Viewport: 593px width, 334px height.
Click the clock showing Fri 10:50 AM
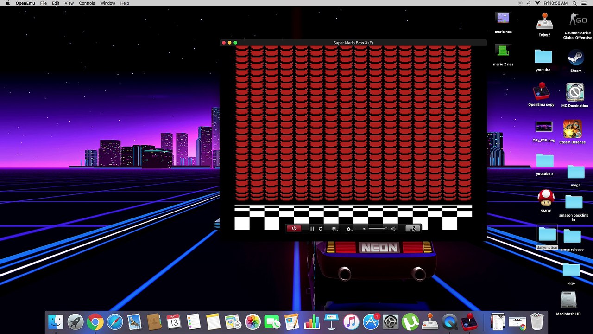555,3
